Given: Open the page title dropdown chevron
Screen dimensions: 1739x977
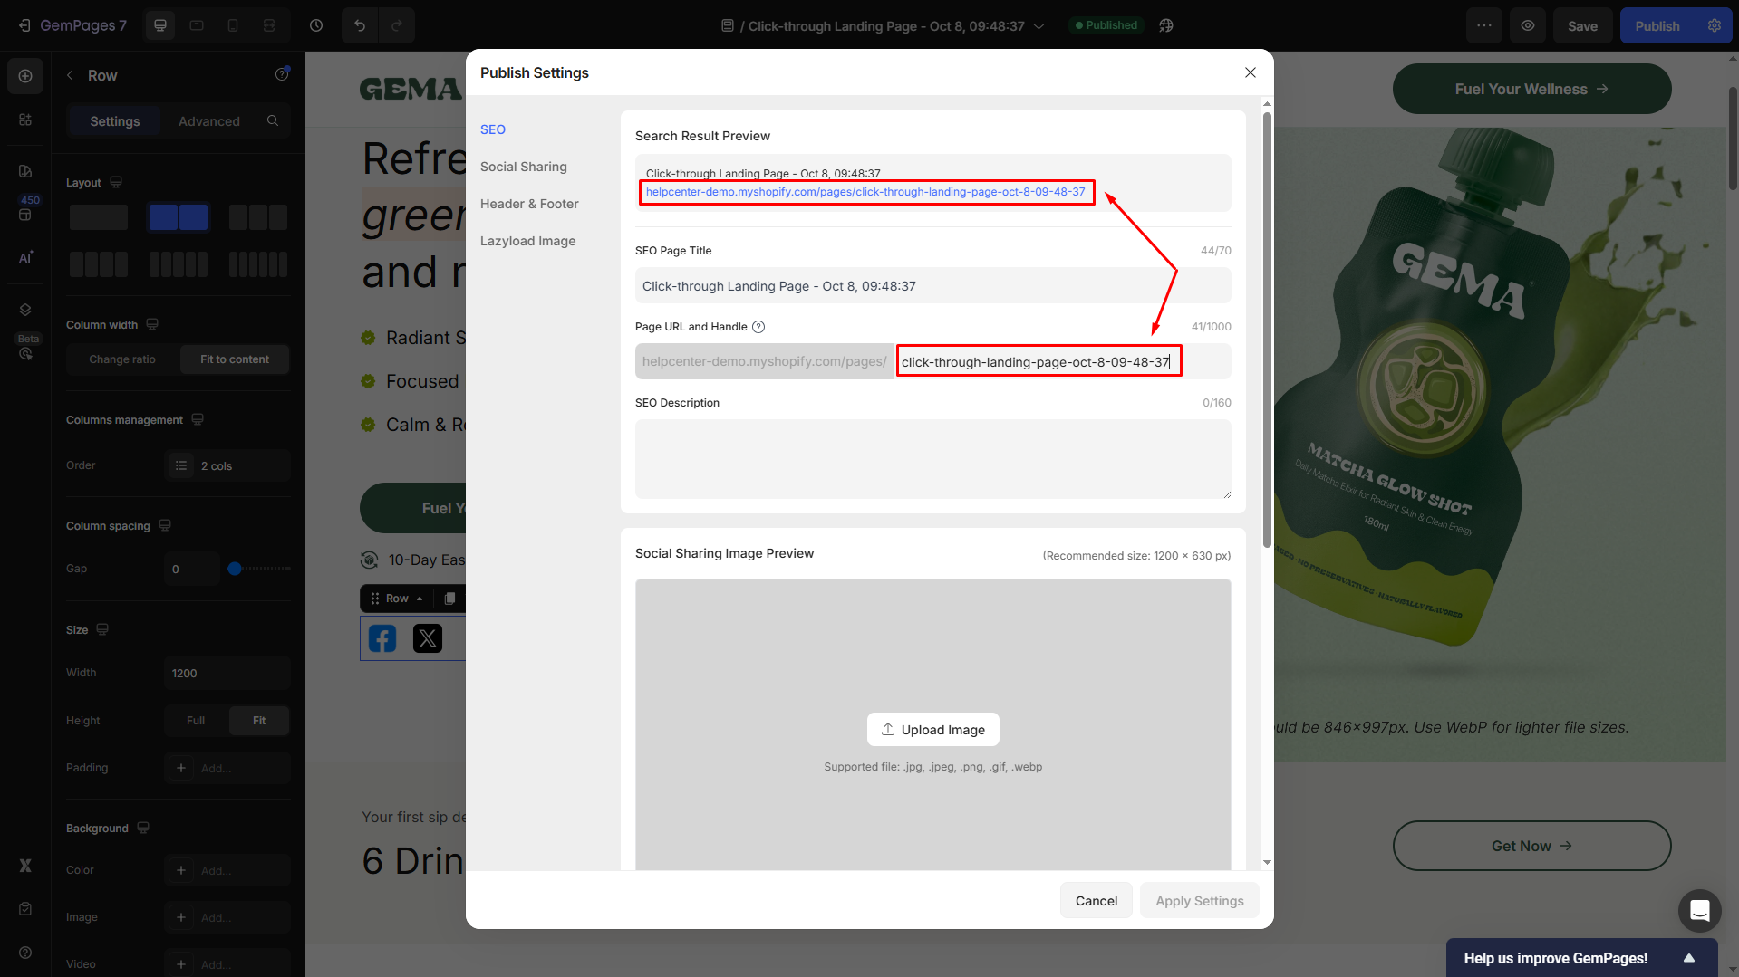Looking at the screenshot, I should 1039,26.
